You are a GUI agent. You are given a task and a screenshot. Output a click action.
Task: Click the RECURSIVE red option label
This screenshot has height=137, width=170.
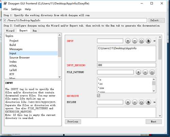(73, 96)
